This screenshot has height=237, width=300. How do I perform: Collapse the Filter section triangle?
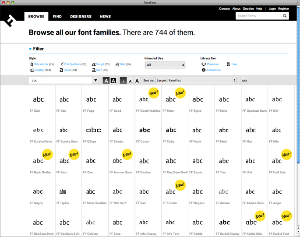[30, 49]
